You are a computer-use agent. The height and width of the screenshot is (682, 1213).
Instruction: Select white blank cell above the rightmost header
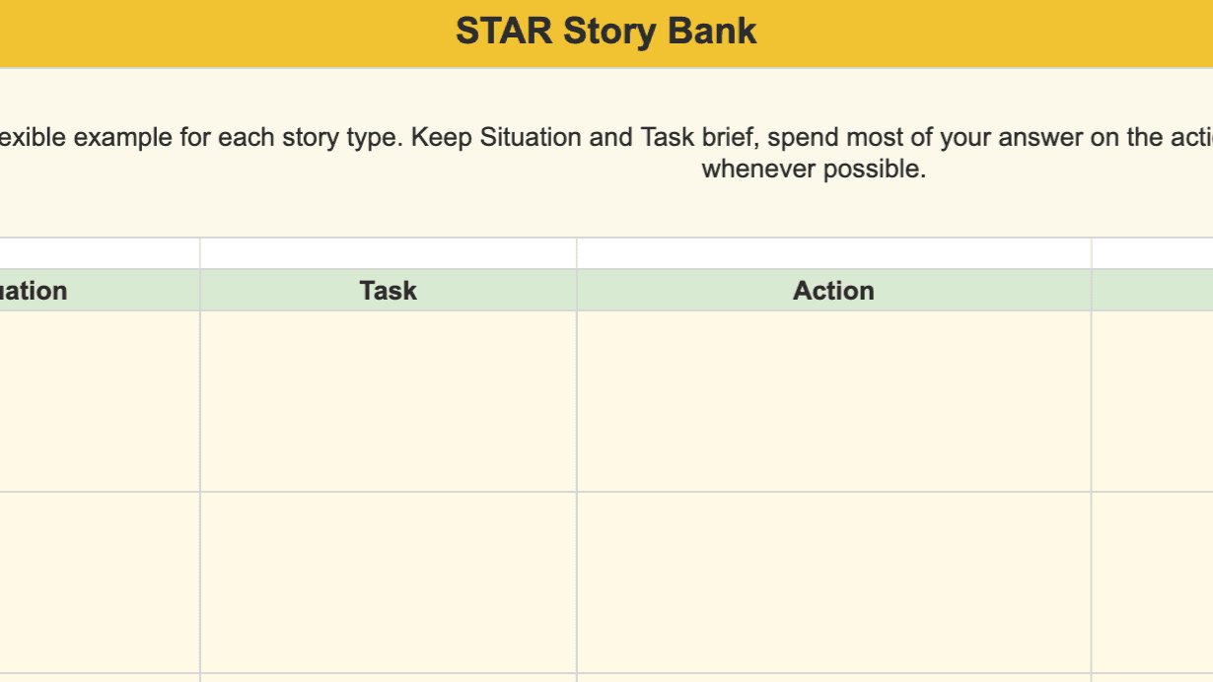1153,253
